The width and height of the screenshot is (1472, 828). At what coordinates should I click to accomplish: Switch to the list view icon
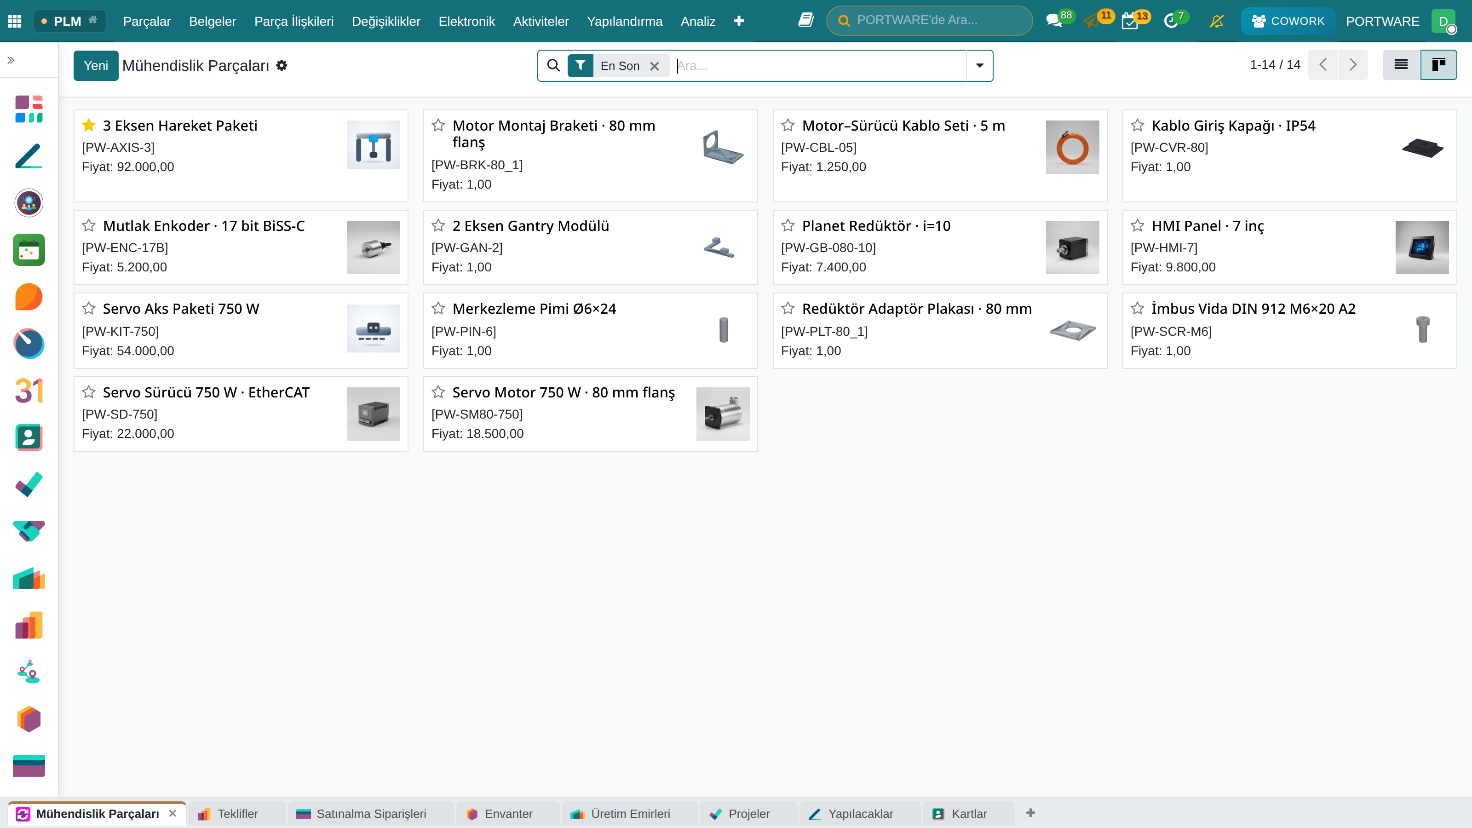click(1401, 64)
